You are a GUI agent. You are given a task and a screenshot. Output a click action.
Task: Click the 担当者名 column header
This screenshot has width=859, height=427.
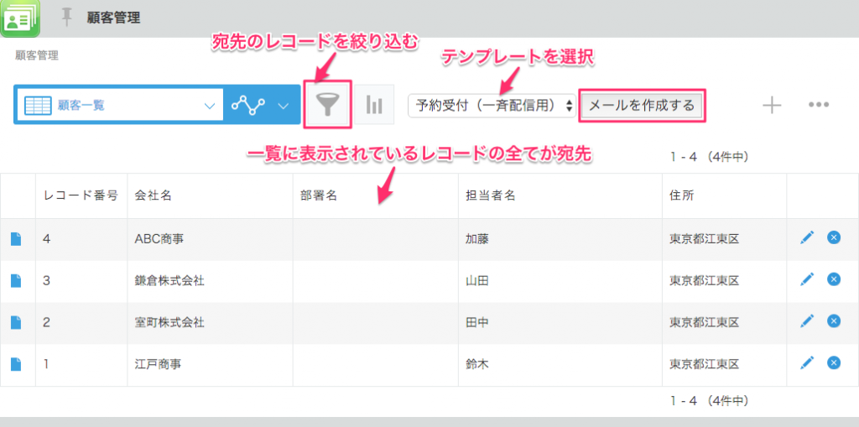560,196
